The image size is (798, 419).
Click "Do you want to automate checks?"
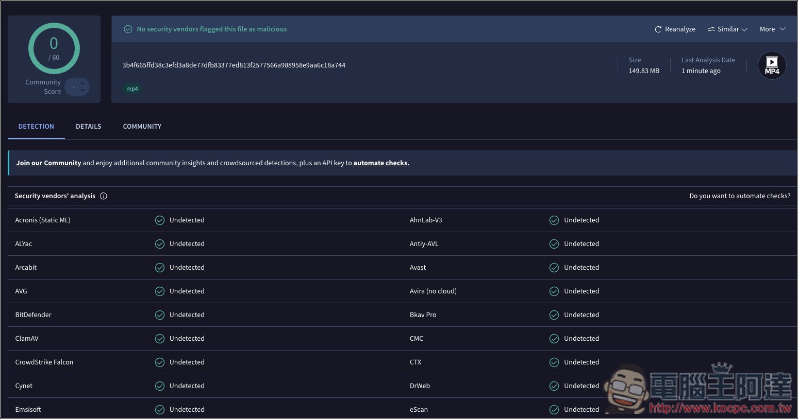[x=740, y=196]
